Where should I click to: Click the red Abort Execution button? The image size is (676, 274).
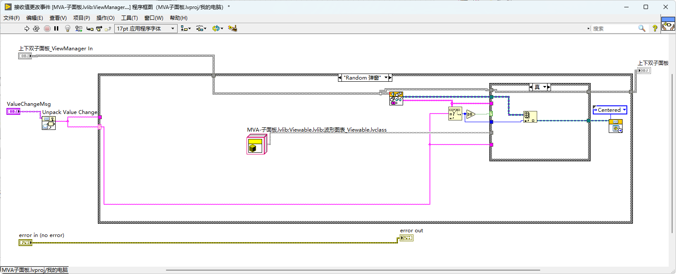click(x=47, y=28)
